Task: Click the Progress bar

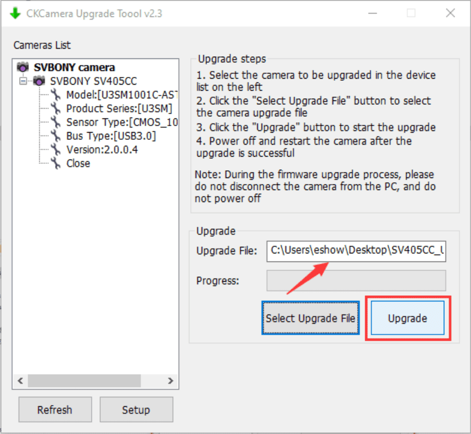Action: [x=356, y=281]
